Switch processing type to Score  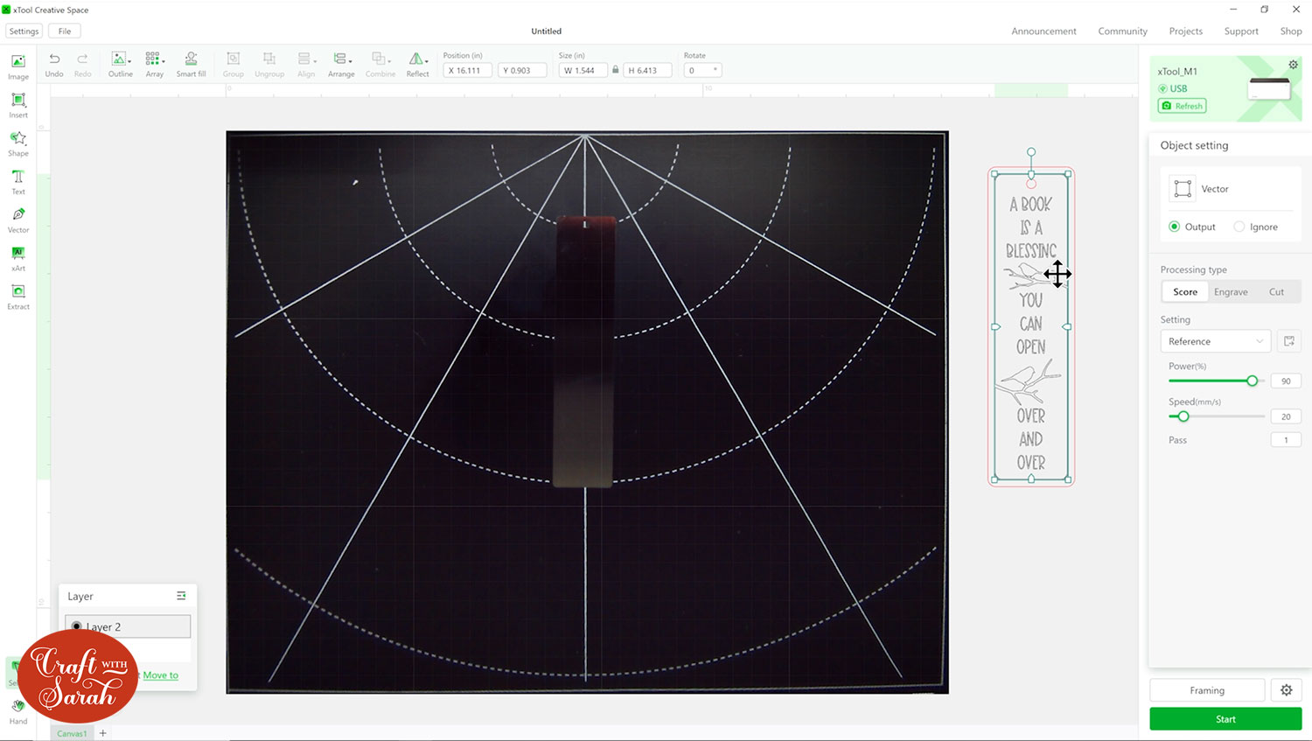(1185, 292)
